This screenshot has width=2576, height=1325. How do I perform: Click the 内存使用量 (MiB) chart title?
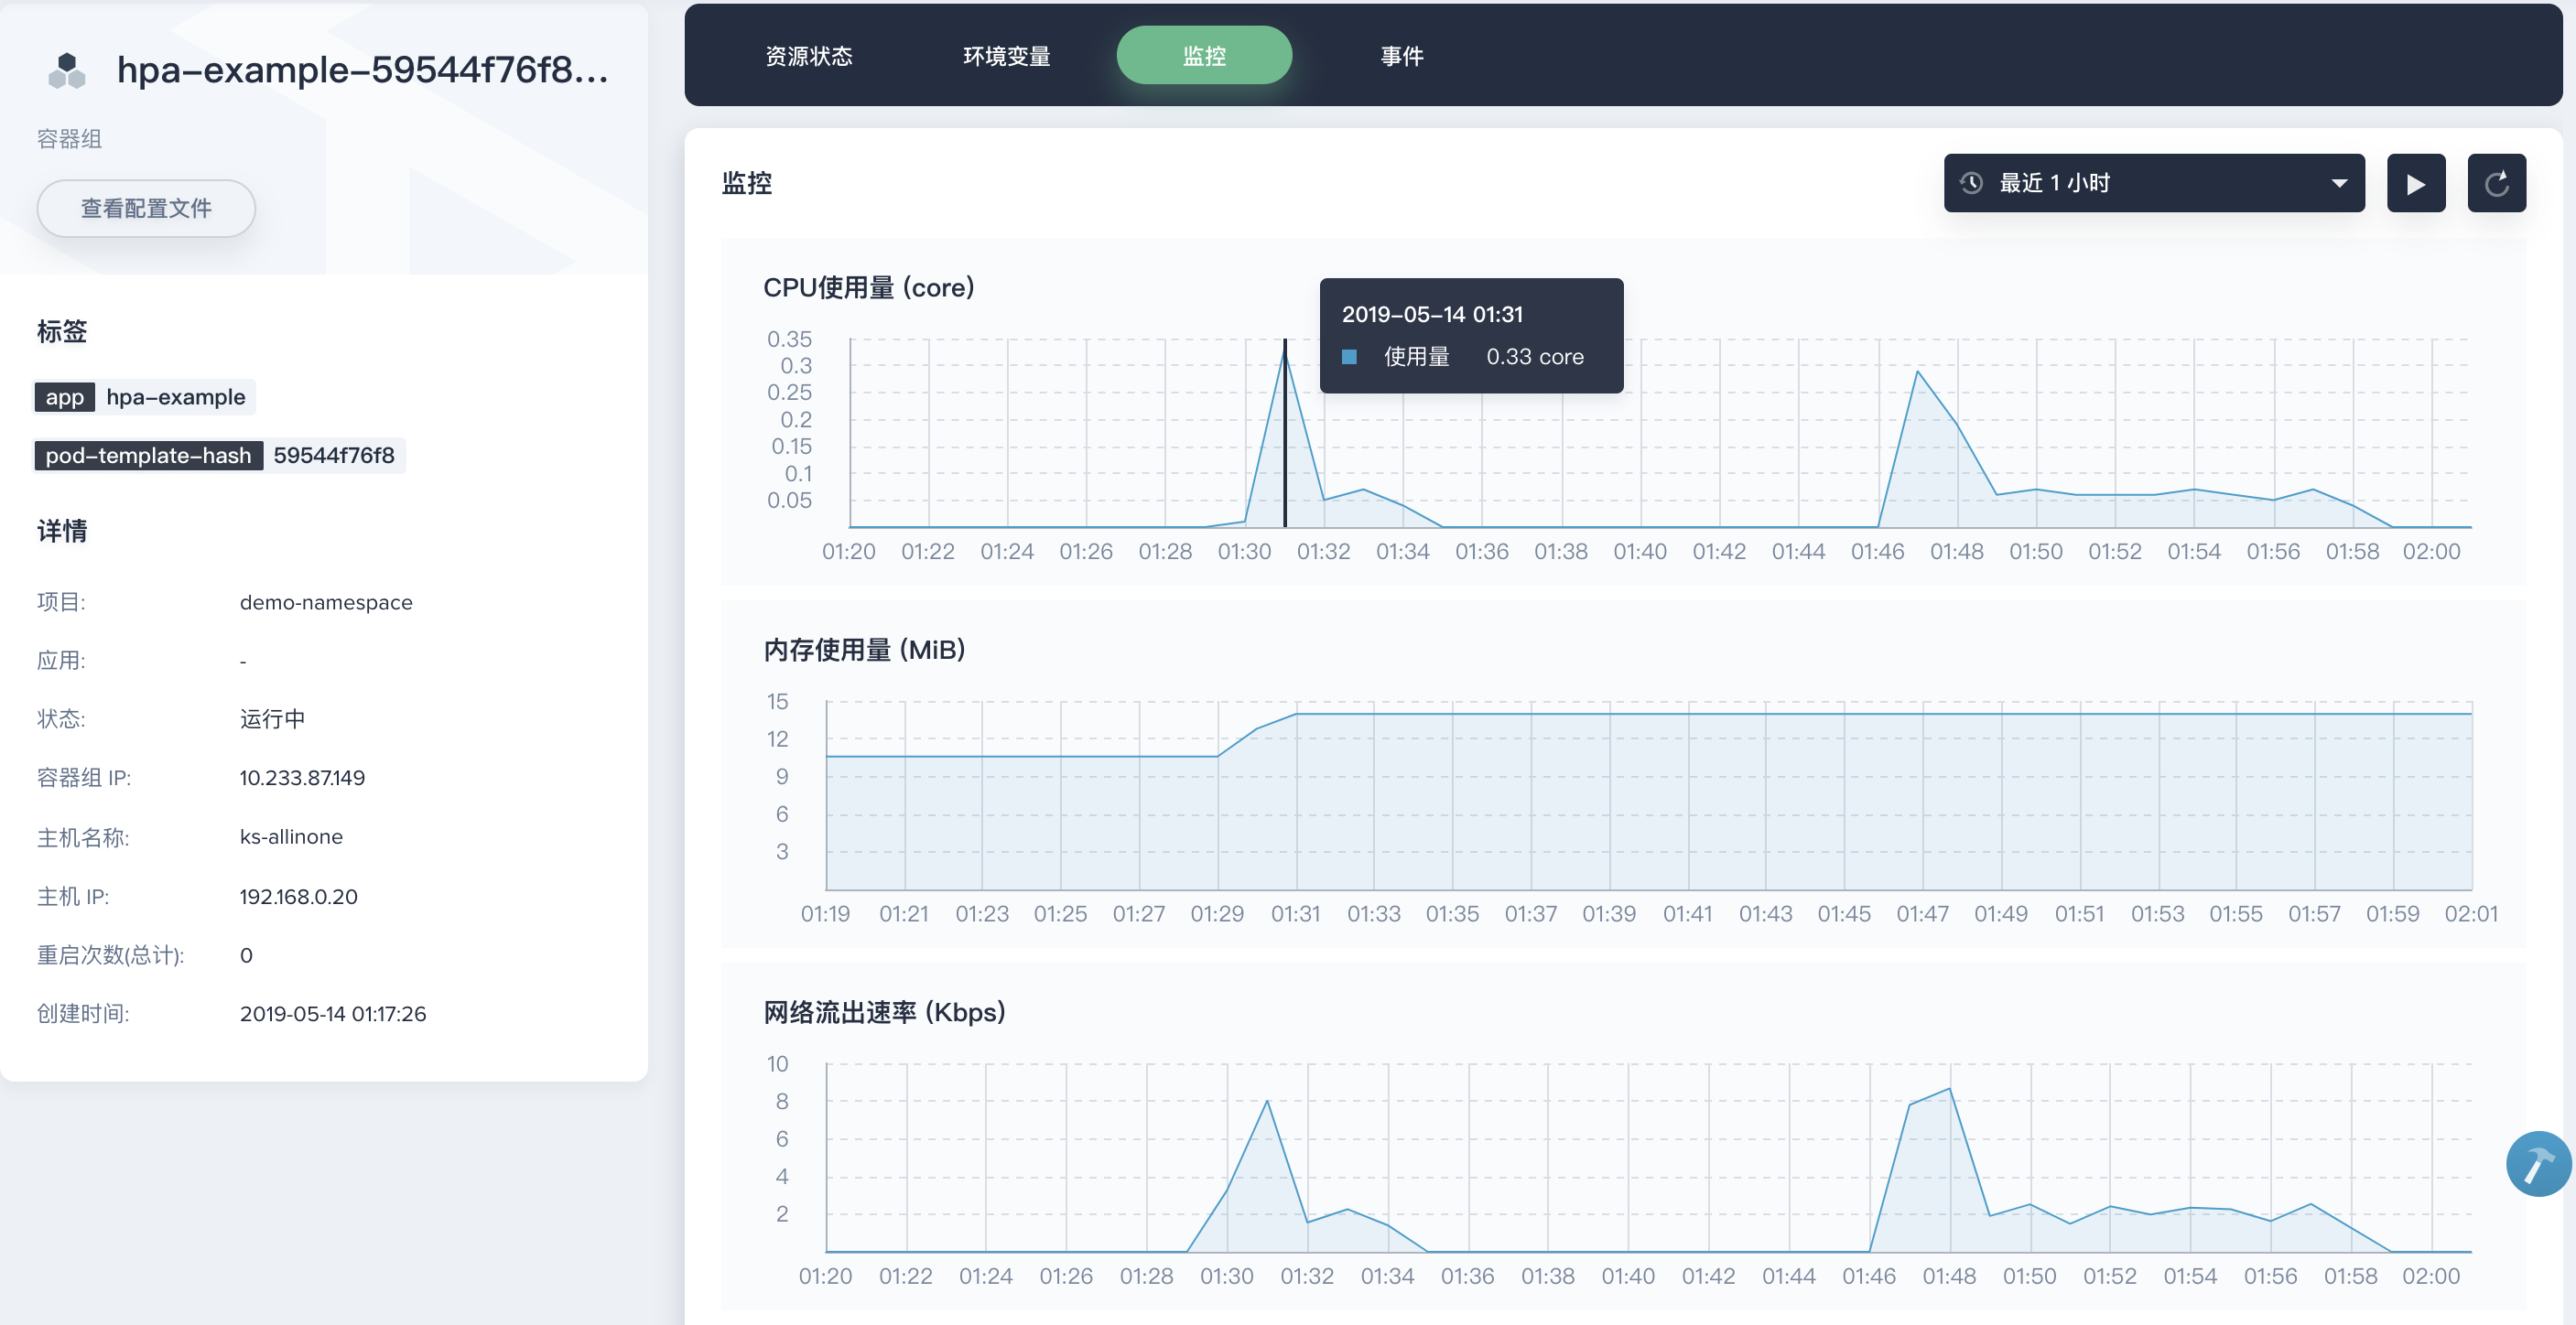click(x=864, y=651)
